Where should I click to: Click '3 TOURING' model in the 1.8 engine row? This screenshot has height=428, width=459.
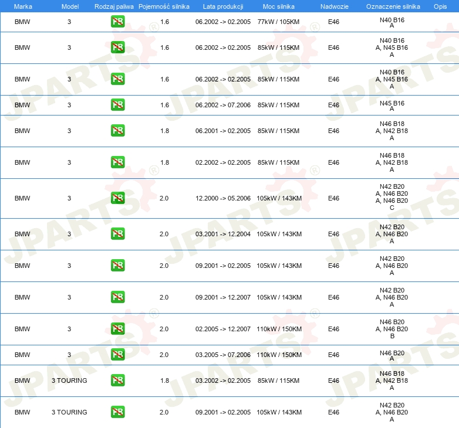click(69, 381)
